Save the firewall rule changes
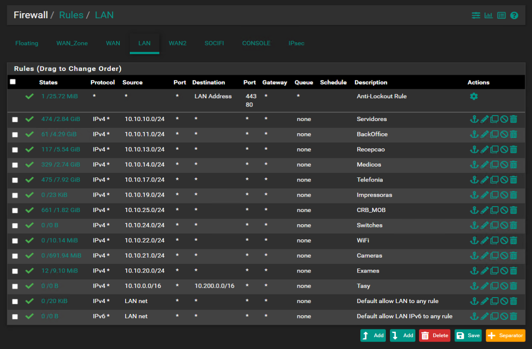Screen dimensions: 532x349 point(468,335)
